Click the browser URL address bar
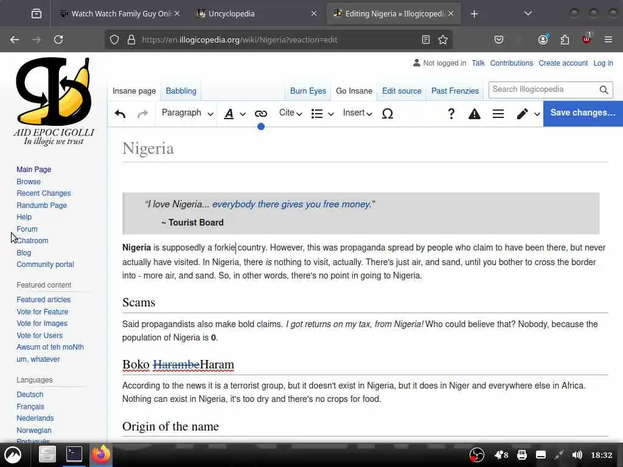This screenshot has height=467, width=623. pos(278,40)
